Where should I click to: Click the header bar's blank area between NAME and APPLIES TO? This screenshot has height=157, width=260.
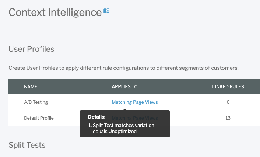pos(75,87)
